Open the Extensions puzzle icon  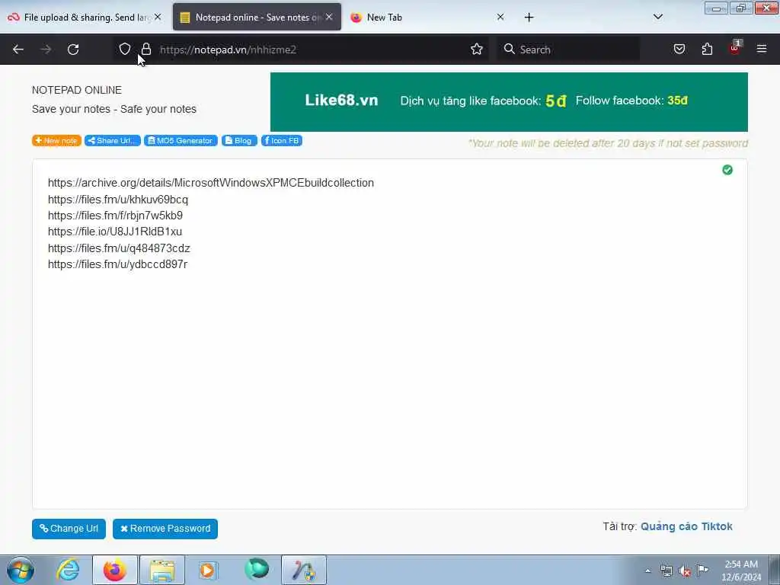(707, 49)
